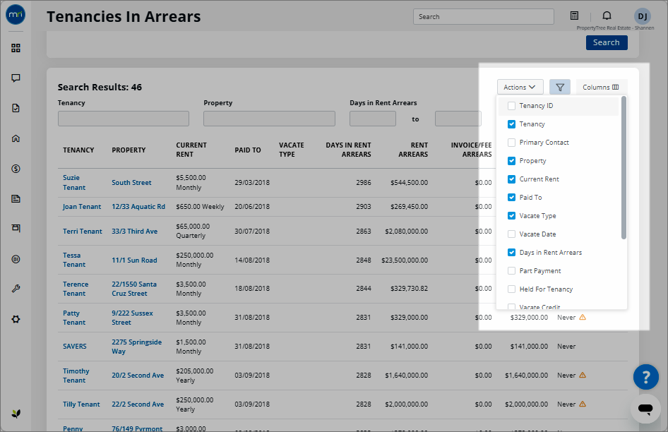Viewport: 668px width, 432px height.
Task: Click the leaf sprout icon at sidebar bottom
Action: (x=16, y=414)
